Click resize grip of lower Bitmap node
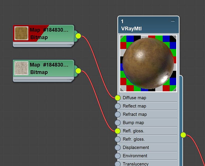Image resolution: width=205 pixels, height=166 pixels. 70,80
